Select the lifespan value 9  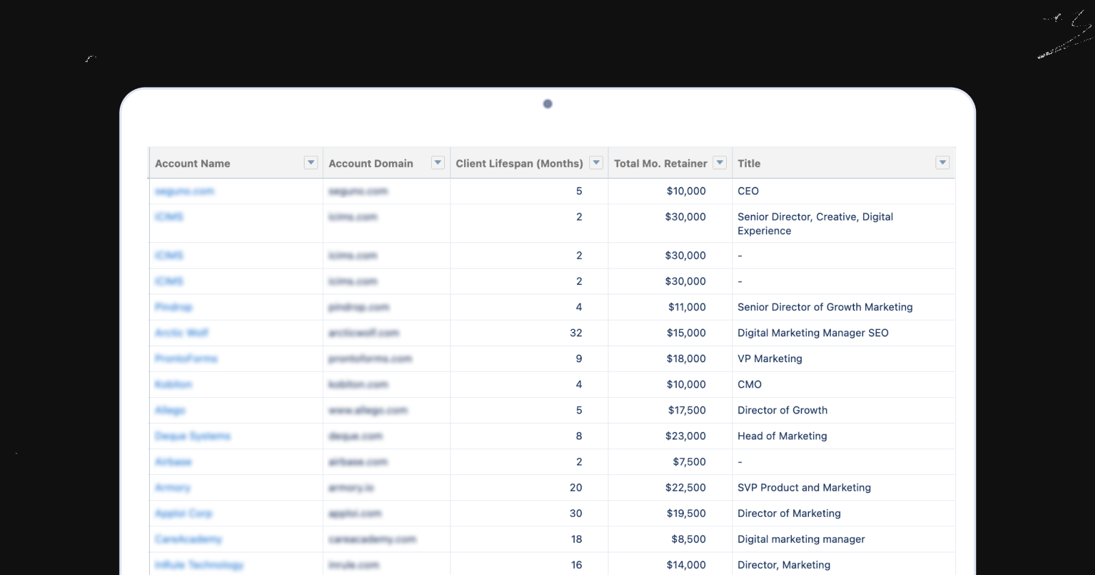tap(579, 359)
